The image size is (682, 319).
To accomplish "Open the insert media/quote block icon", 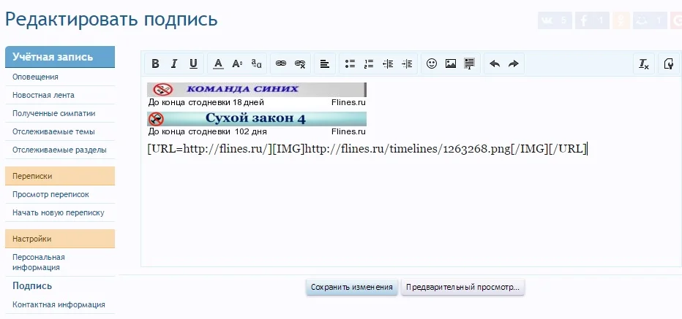I will point(469,64).
